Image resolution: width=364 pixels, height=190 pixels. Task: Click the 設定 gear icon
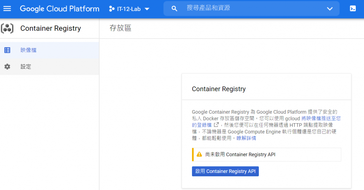7,66
